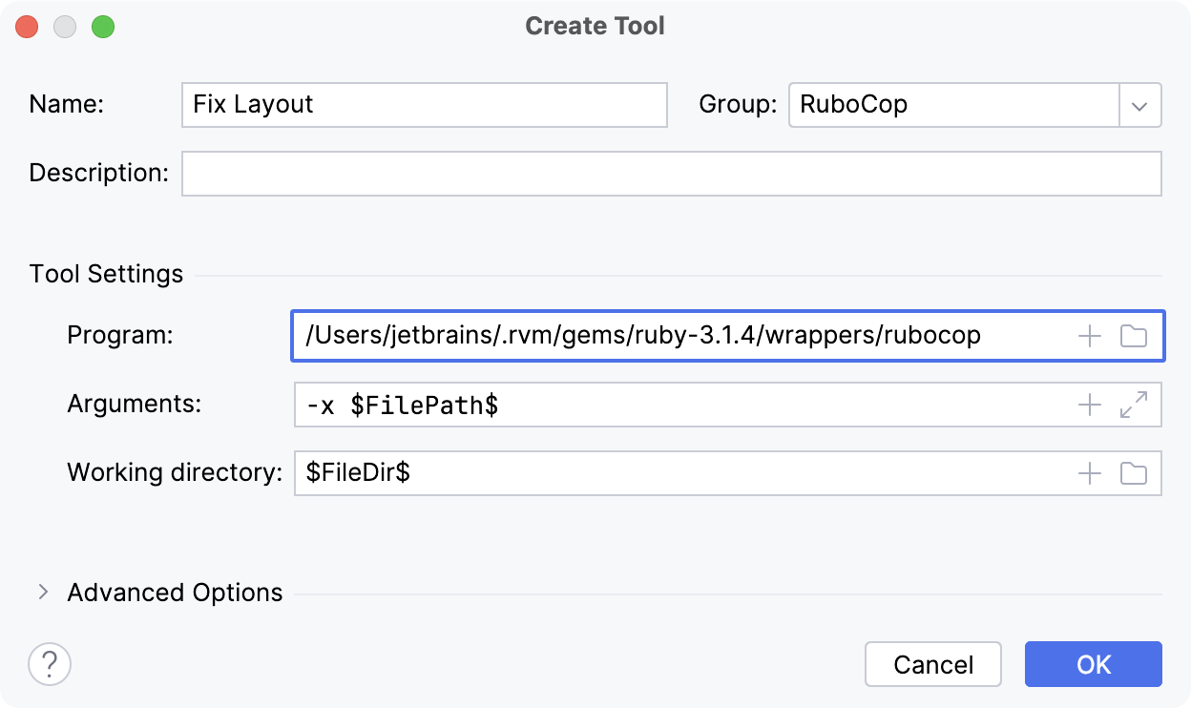The width and height of the screenshot is (1191, 708).
Task: Click the macOS yellow minimize button
Action: (x=65, y=27)
